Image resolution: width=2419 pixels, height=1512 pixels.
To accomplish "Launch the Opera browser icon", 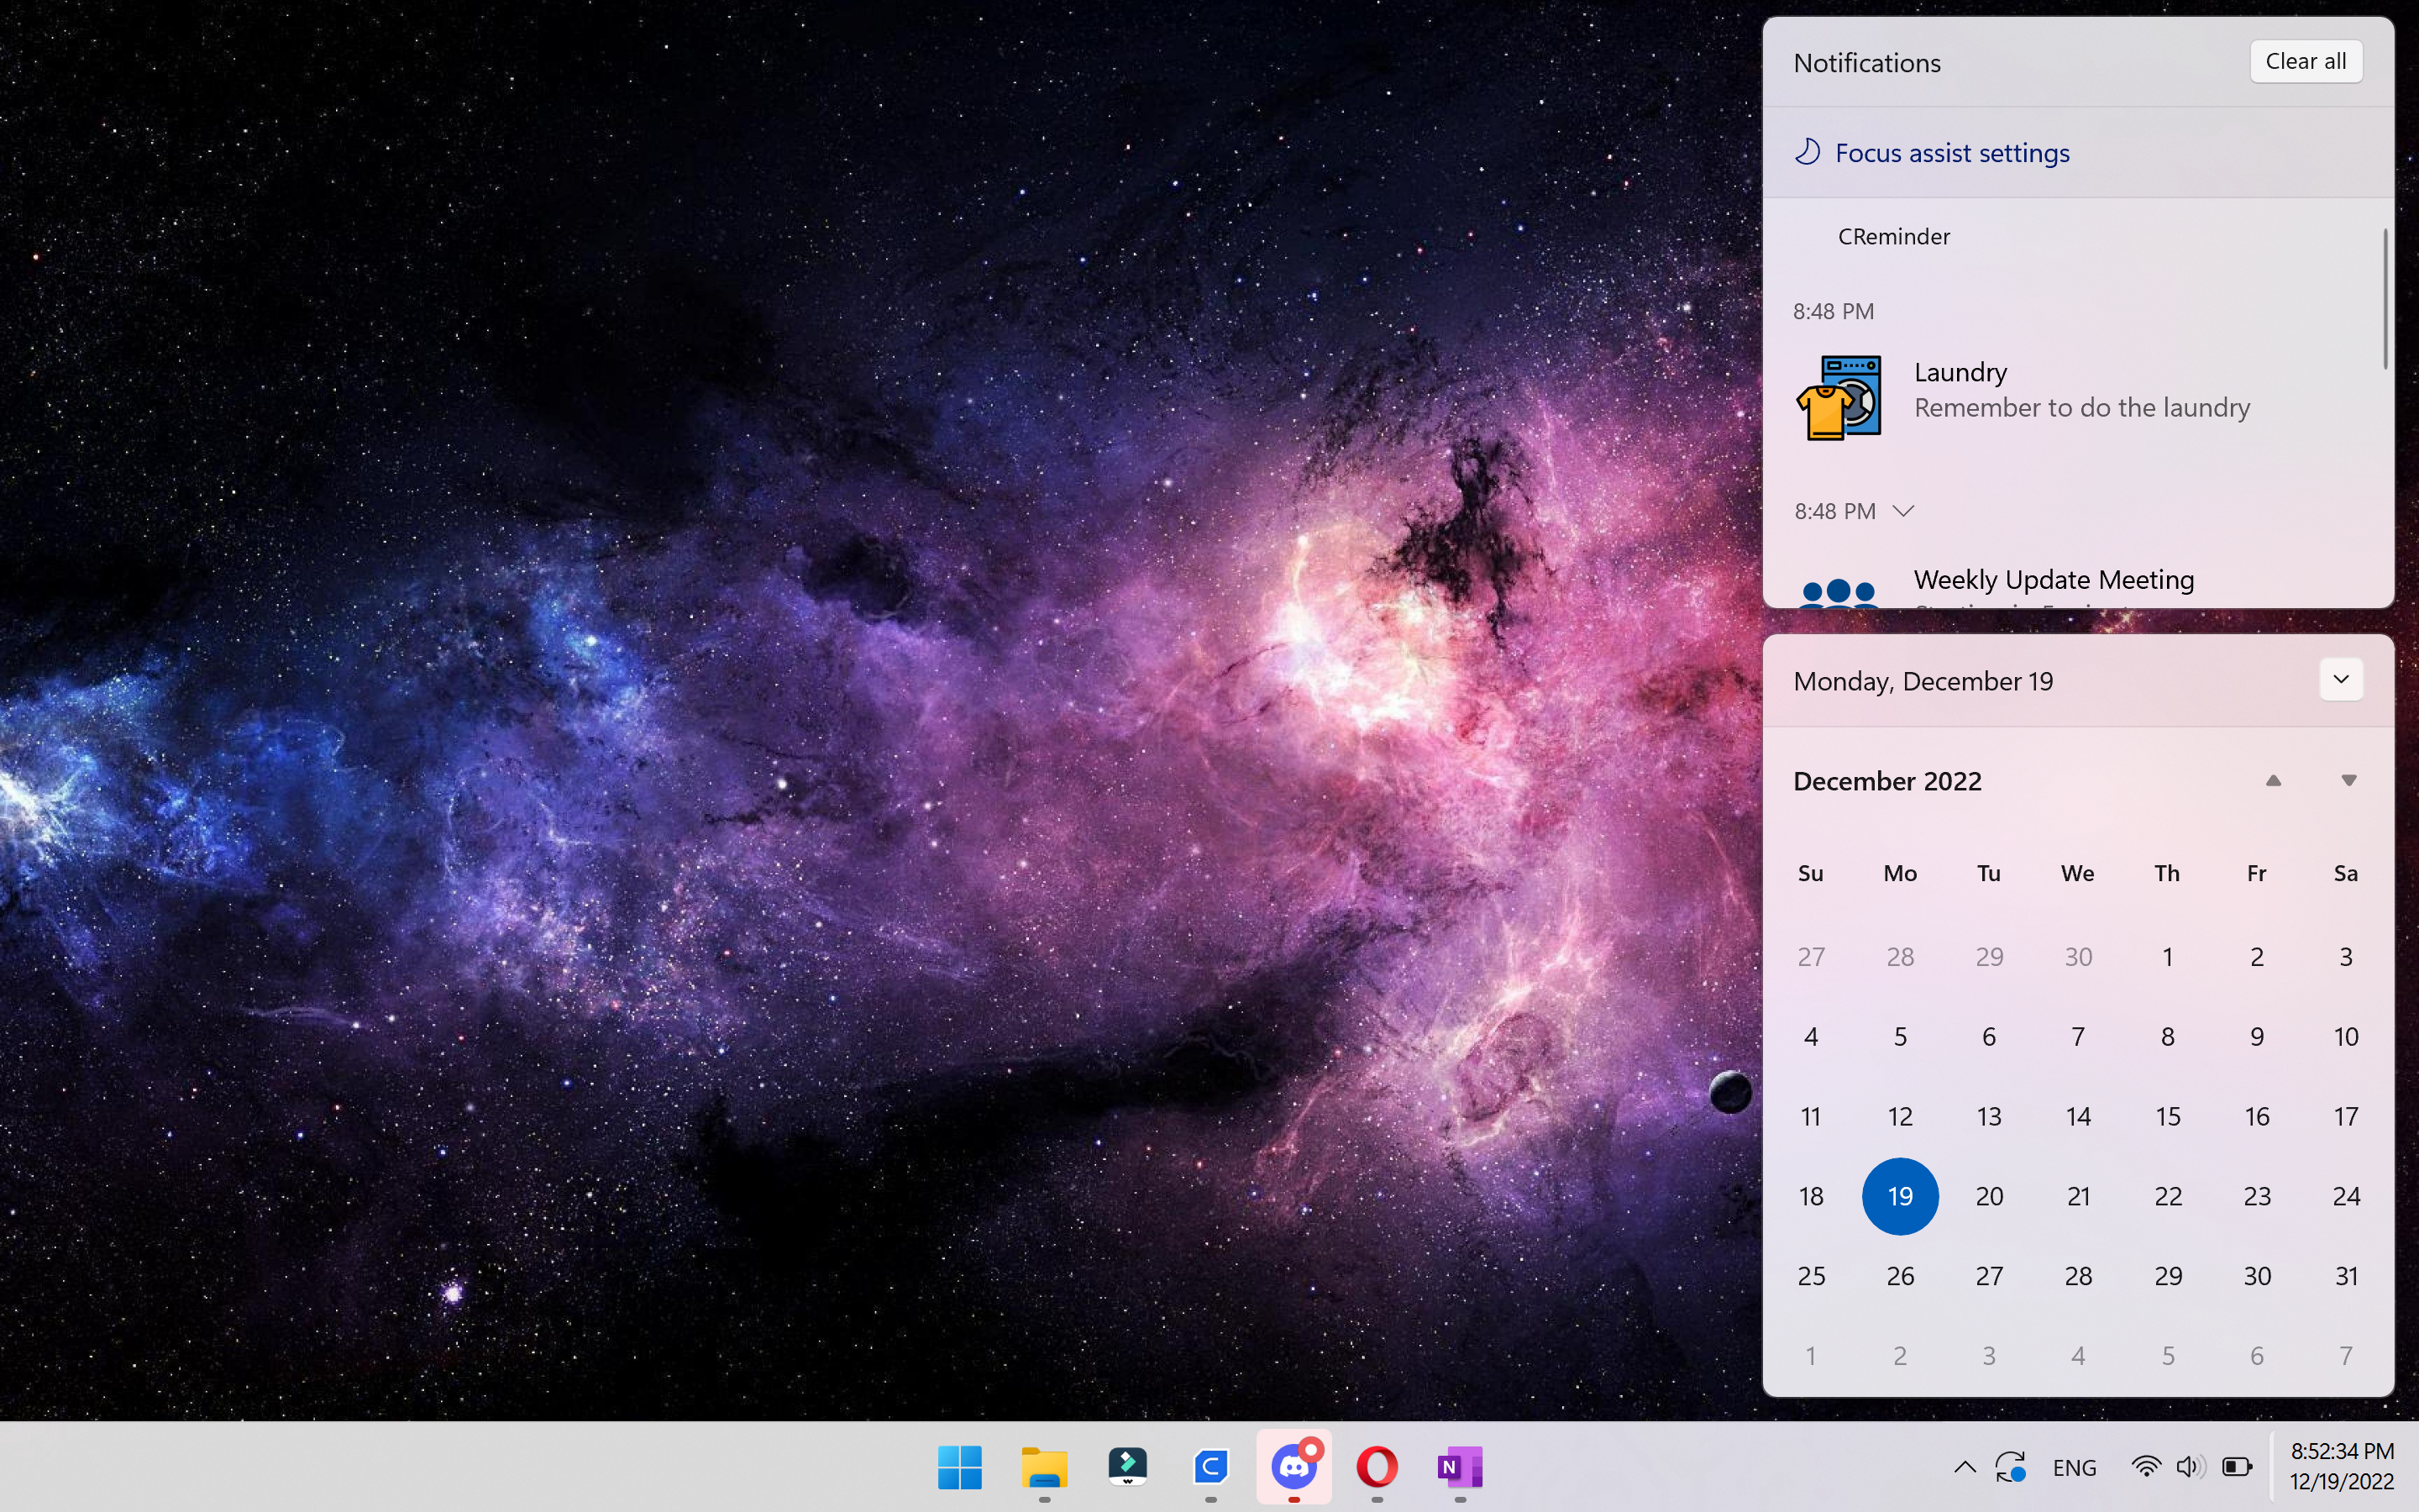I will point(1377,1467).
